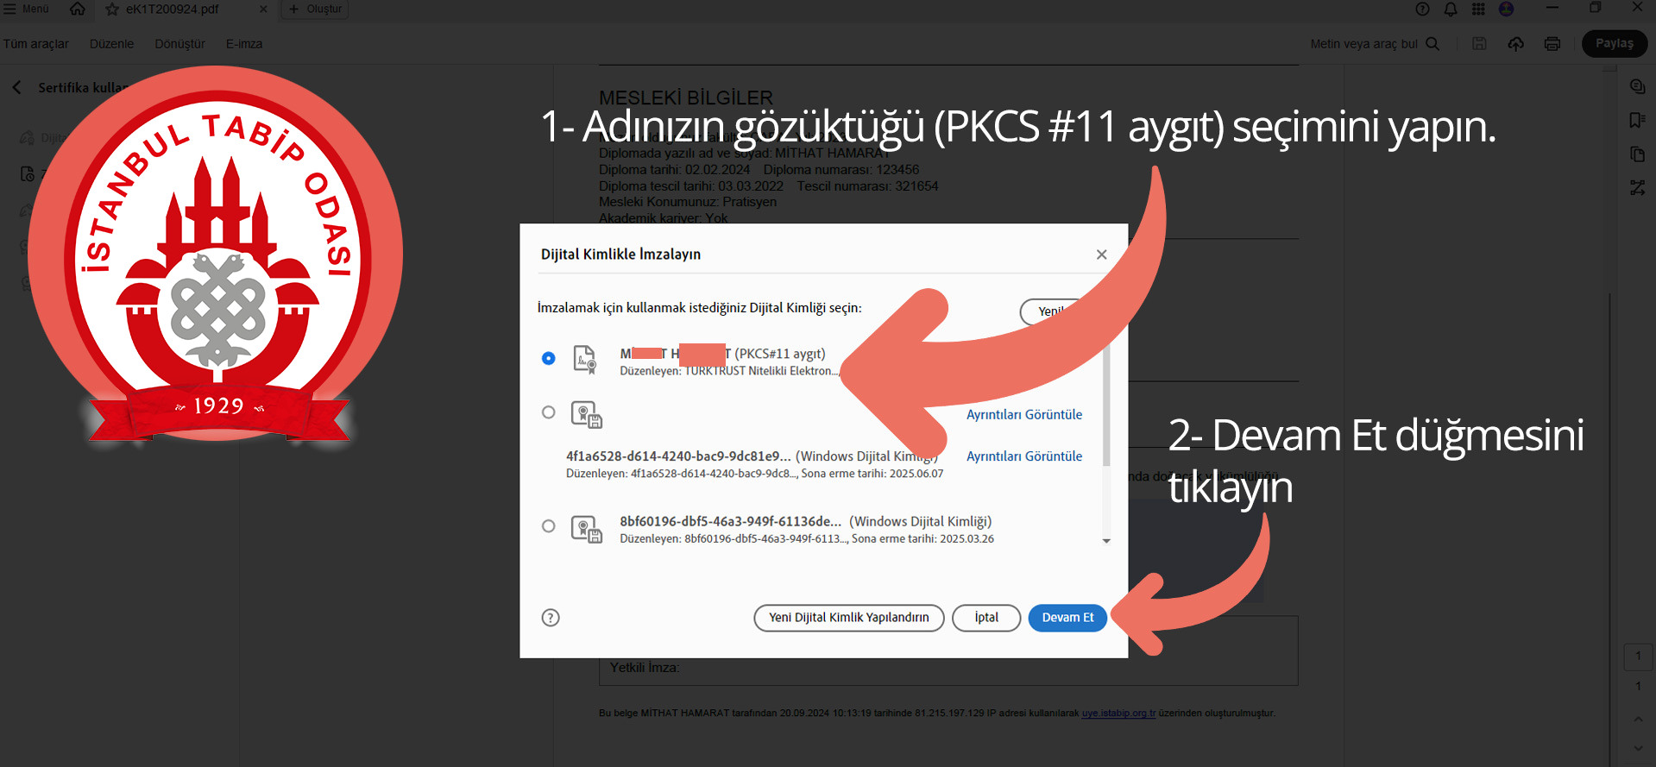Star the eK1T200924.pdf tab as favorite
This screenshot has height=767, width=1656.
coord(112,9)
